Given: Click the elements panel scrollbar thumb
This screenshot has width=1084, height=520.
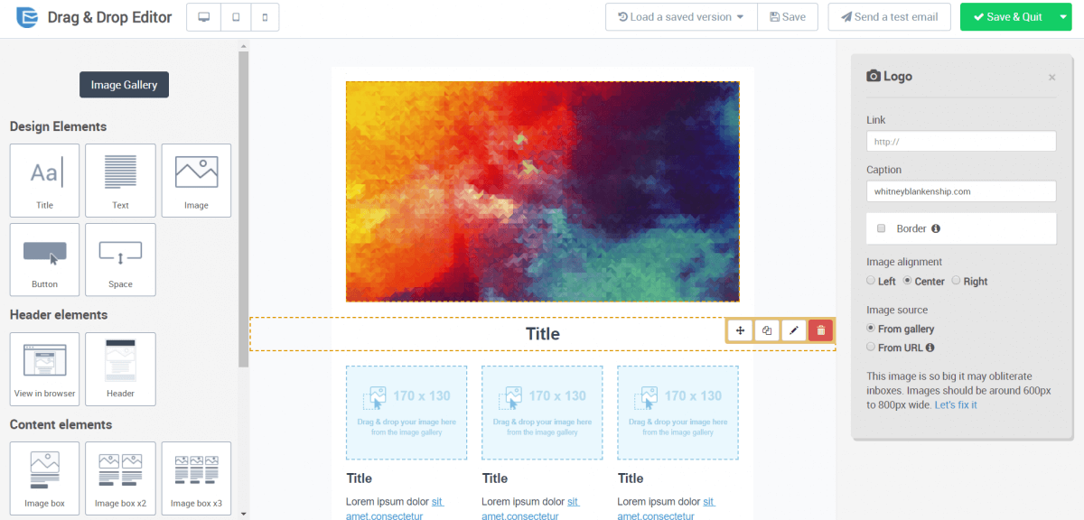Looking at the screenshot, I should click(x=243, y=209).
